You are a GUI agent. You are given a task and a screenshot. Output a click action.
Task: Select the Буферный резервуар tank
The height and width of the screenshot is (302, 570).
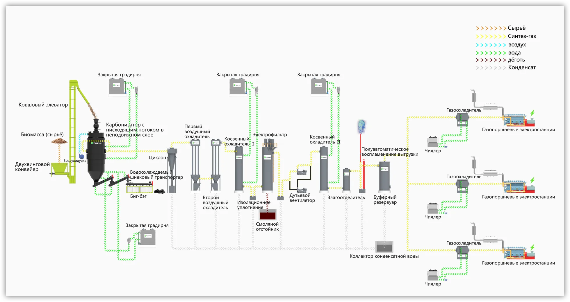tap(384, 178)
